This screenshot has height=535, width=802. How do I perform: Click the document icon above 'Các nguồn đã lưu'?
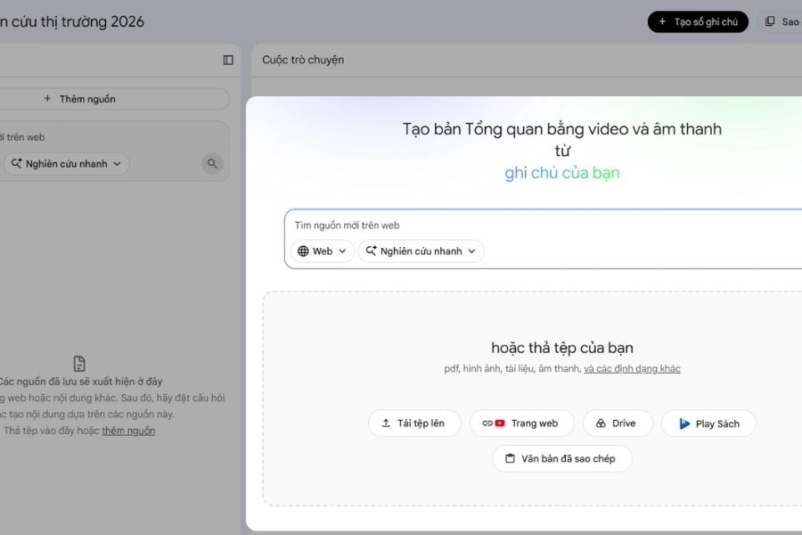click(x=79, y=364)
